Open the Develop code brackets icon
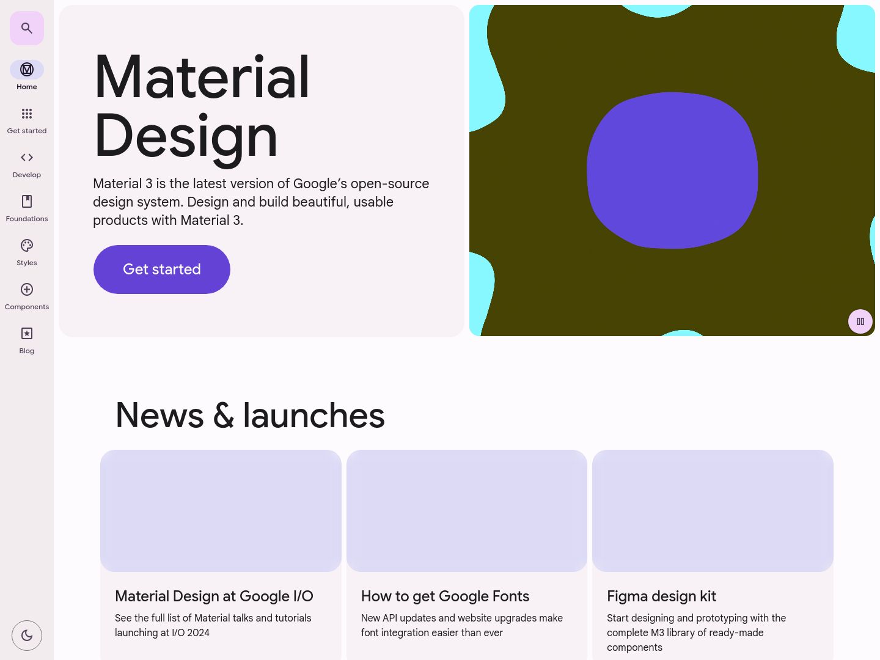The width and height of the screenshot is (880, 660). coord(27,158)
